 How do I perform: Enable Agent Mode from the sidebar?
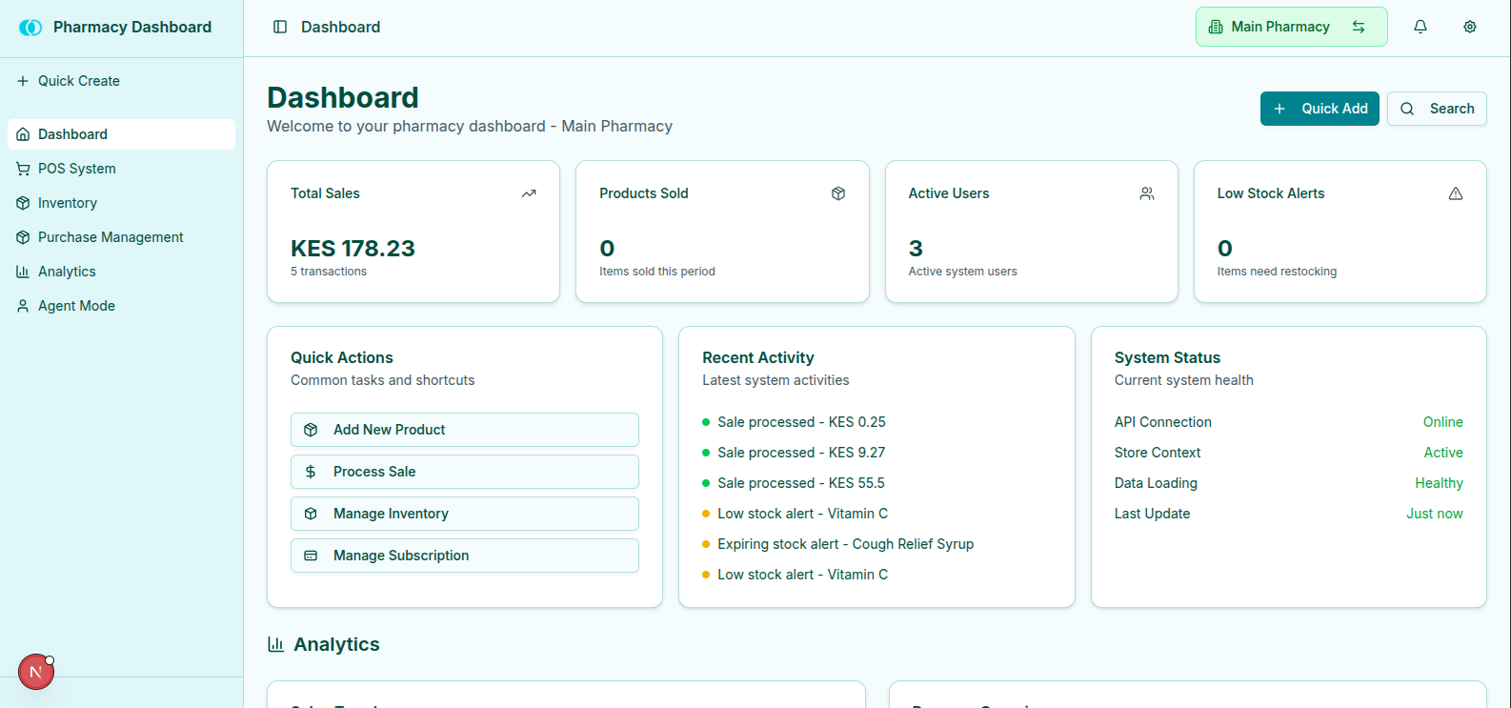coord(76,306)
